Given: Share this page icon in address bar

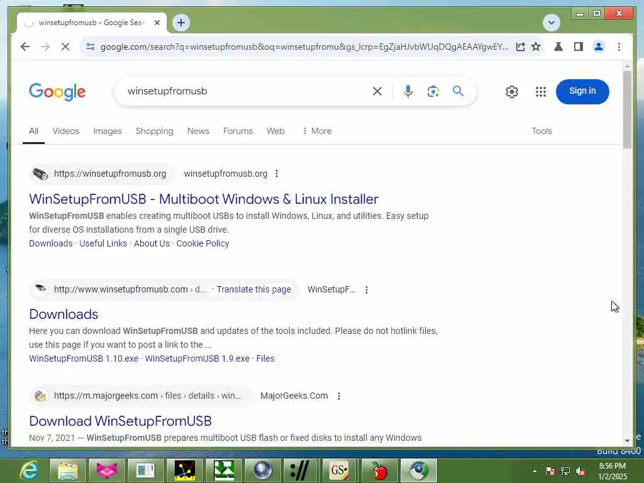Looking at the screenshot, I should 520,47.
